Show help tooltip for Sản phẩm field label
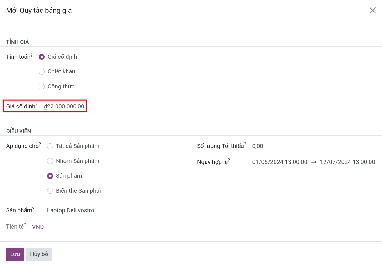Viewport: 382px width, 266px height. pos(33,208)
